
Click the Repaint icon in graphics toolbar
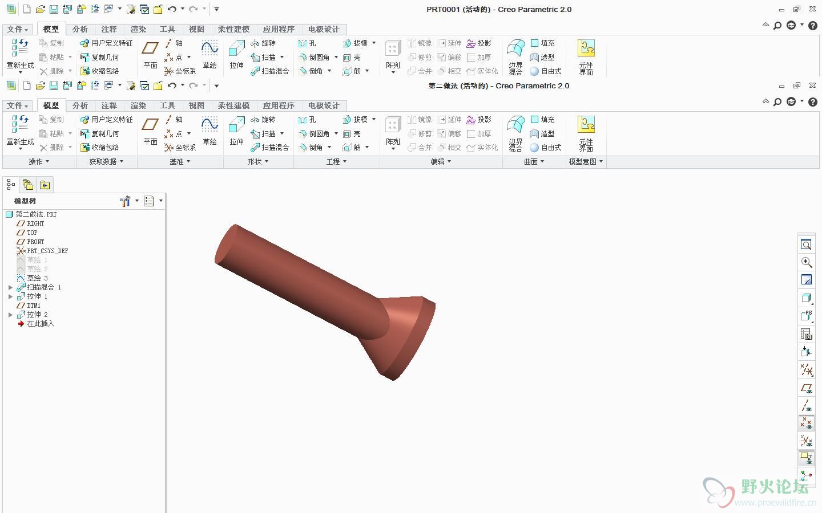click(806, 280)
